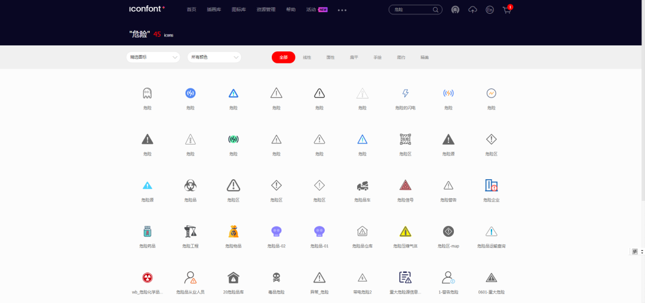Open the 帮助 menu item

pyautogui.click(x=290, y=10)
